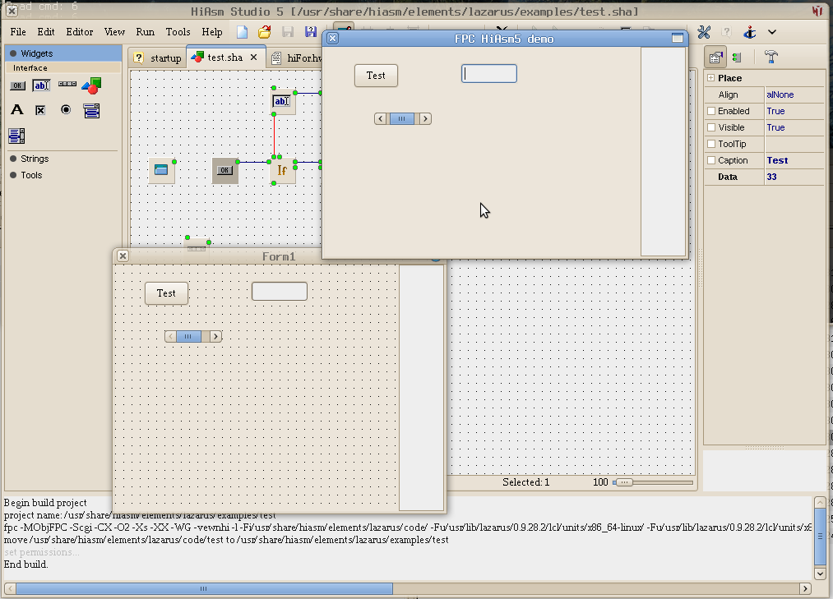
Task: Expand the Strings palette category
Action: tap(35, 159)
